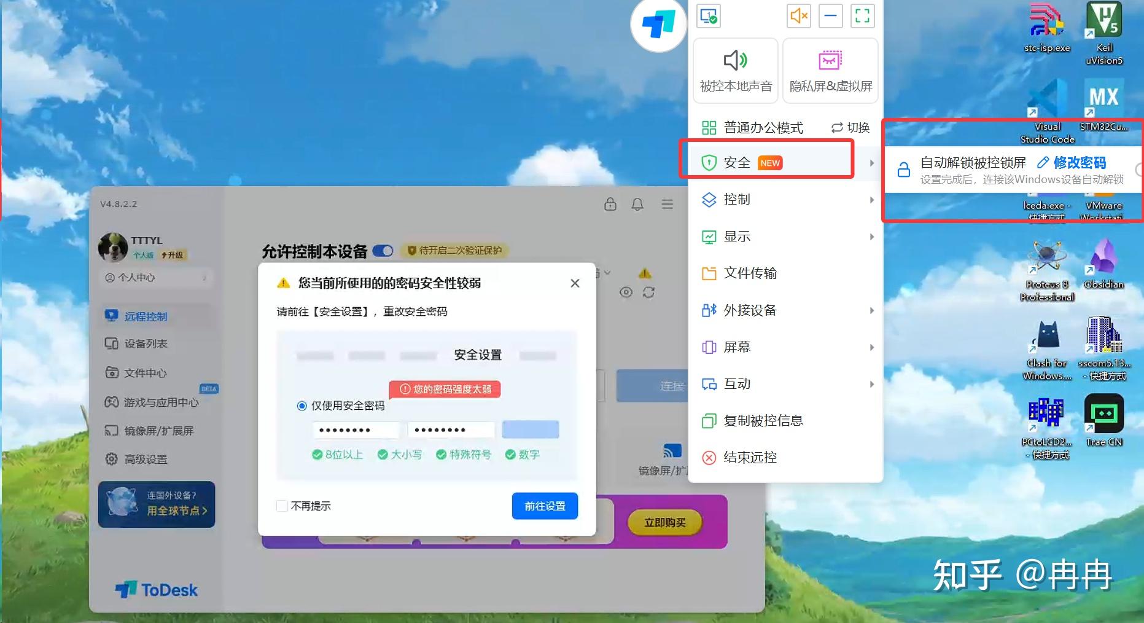The height and width of the screenshot is (623, 1144).
Task: Click the 前往设置 button
Action: 545,506
